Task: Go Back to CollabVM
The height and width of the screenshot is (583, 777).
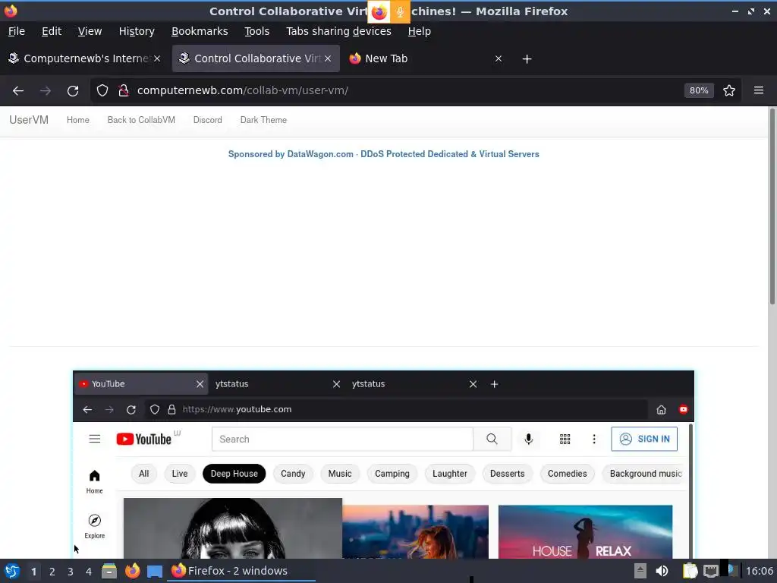Action: click(x=141, y=120)
